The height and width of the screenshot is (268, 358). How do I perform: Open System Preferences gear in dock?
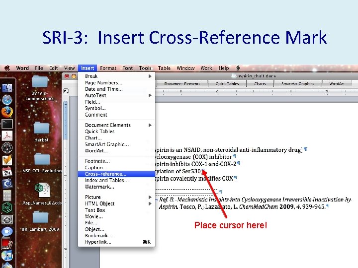pos(7,219)
